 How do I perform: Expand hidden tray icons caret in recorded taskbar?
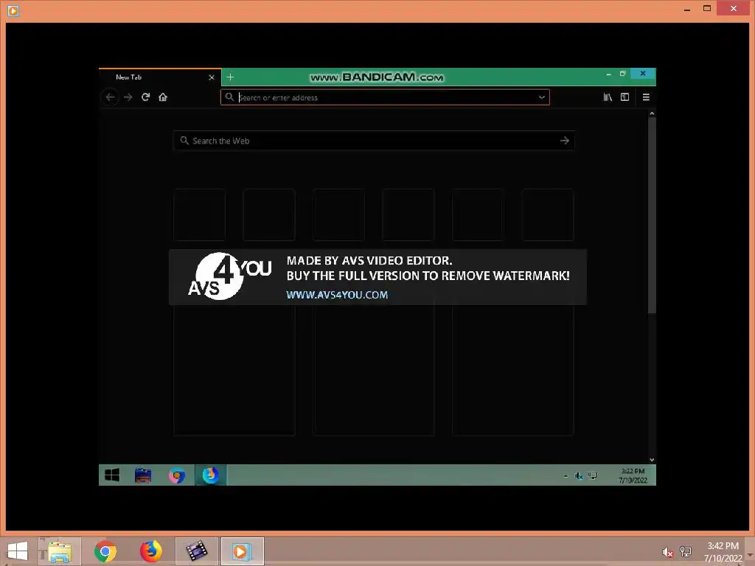click(x=566, y=477)
